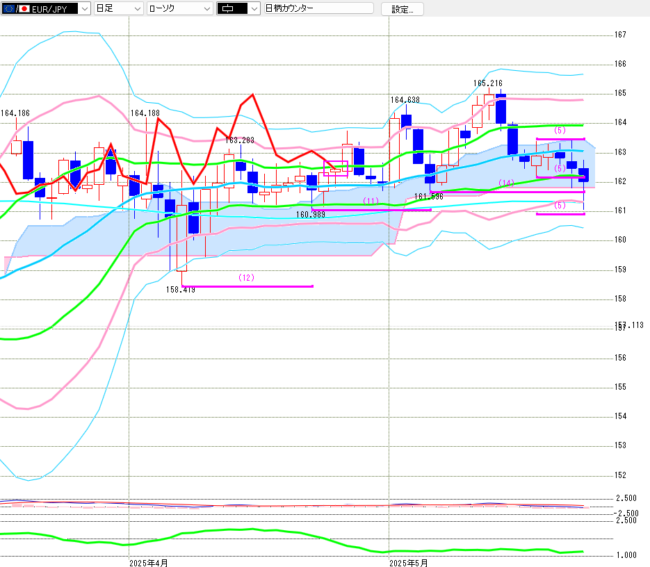650x567 pixels.
Task: Click the 160.989 low price label
Action: (x=311, y=215)
